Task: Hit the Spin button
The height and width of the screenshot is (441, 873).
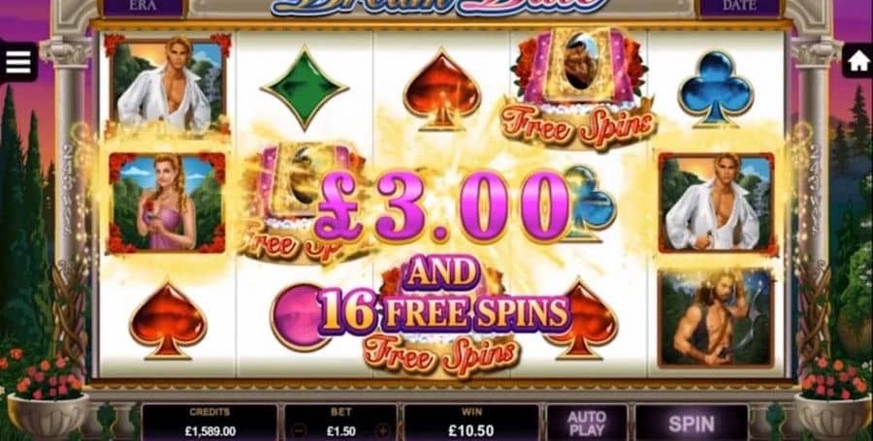Action: (692, 424)
